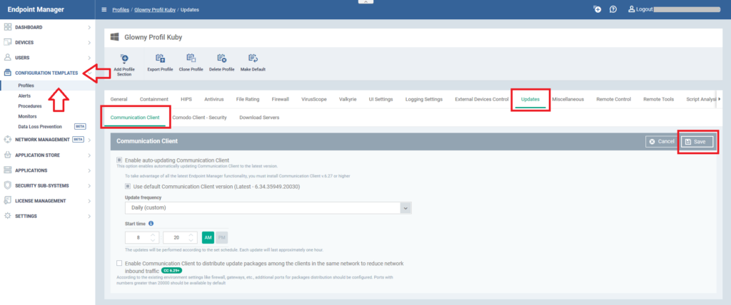This screenshot has width=731, height=305.
Task: Expand the Applications chevron
Action: tap(89, 170)
